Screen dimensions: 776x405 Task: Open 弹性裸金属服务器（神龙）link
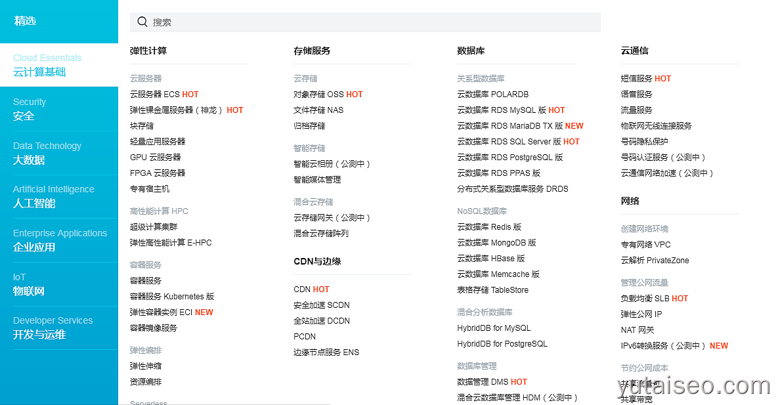point(176,110)
